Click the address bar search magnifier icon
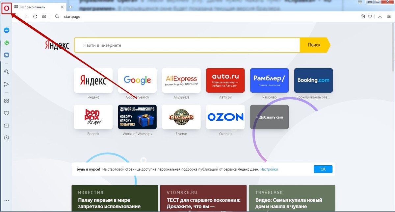This screenshot has height=212, width=395. tap(57, 16)
